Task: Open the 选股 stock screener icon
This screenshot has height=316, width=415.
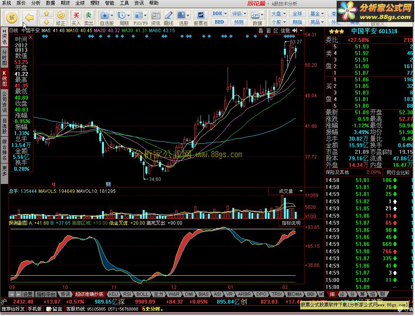Action: tap(181, 15)
